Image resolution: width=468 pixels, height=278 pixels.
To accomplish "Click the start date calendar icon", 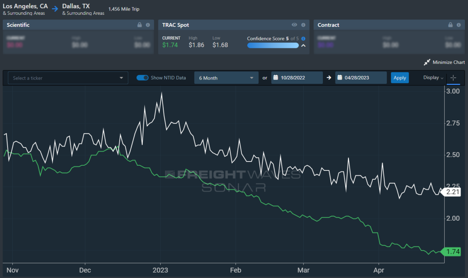I will [x=277, y=78].
